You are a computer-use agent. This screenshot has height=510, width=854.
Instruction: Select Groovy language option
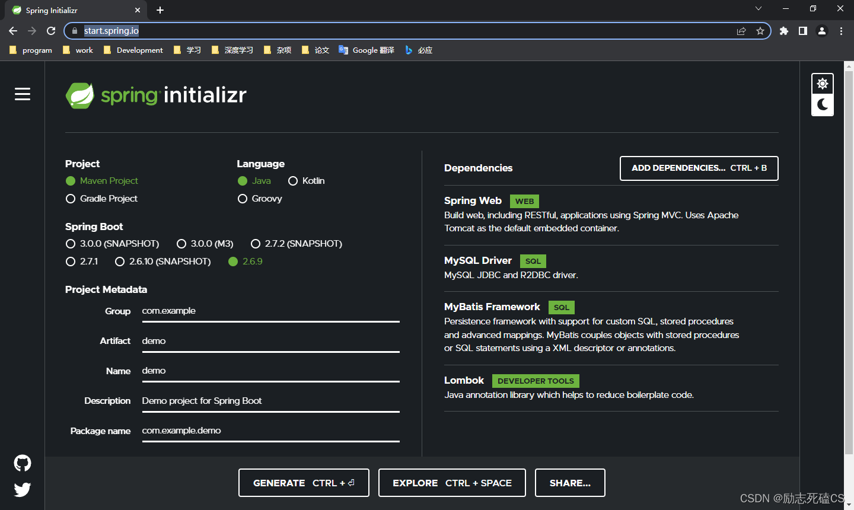point(260,199)
